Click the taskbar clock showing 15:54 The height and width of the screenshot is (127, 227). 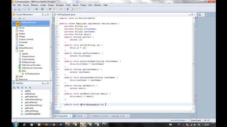[206, 125]
